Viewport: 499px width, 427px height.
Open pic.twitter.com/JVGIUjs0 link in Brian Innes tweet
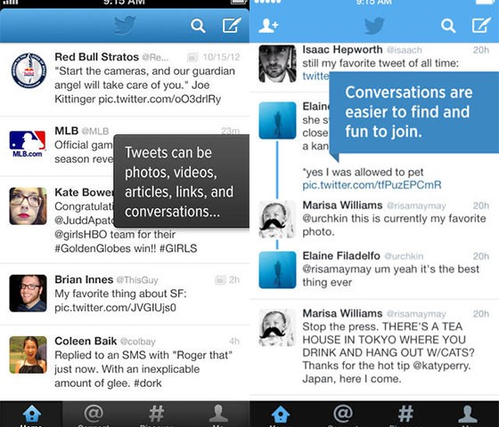115,308
